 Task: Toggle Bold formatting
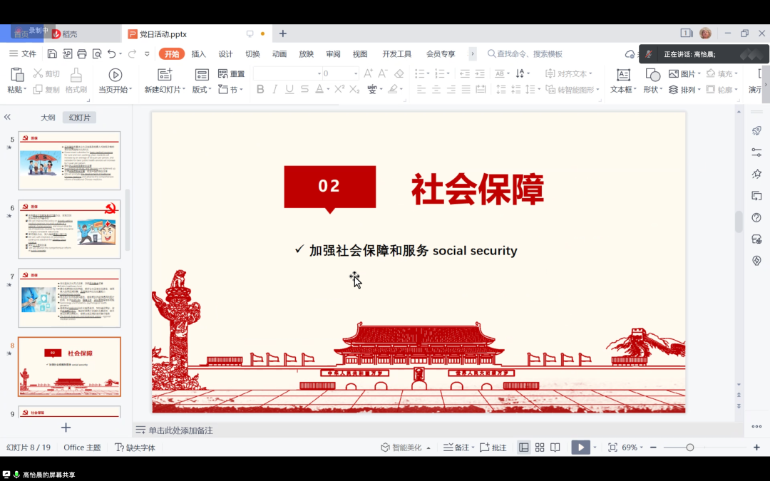click(260, 89)
